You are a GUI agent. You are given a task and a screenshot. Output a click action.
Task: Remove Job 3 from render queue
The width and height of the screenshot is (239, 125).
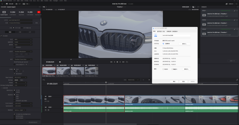point(237,29)
